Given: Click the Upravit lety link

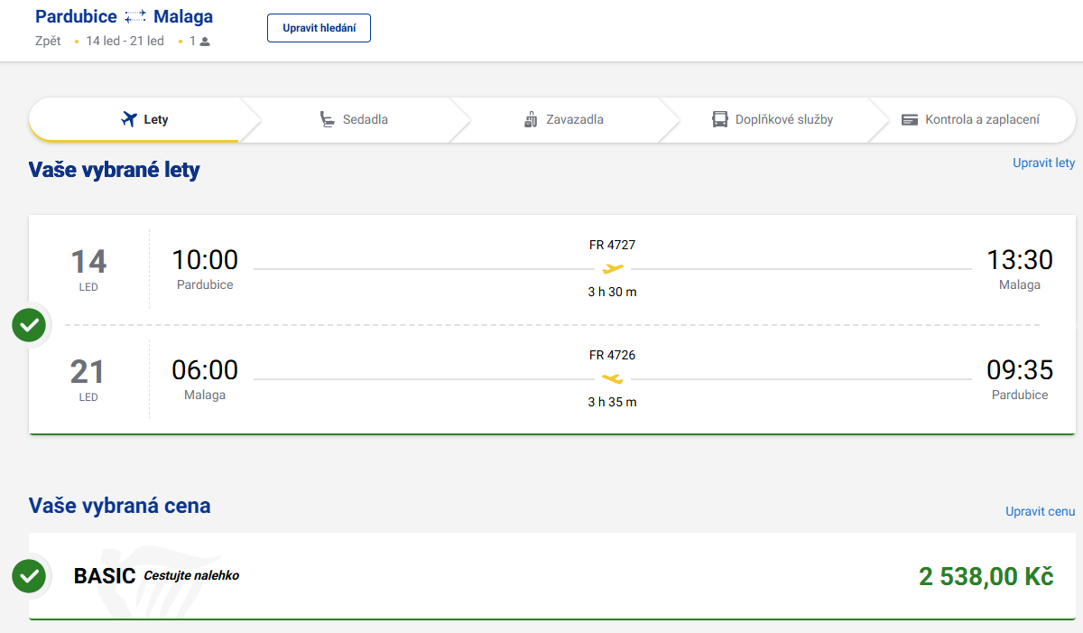Looking at the screenshot, I should click(1043, 163).
